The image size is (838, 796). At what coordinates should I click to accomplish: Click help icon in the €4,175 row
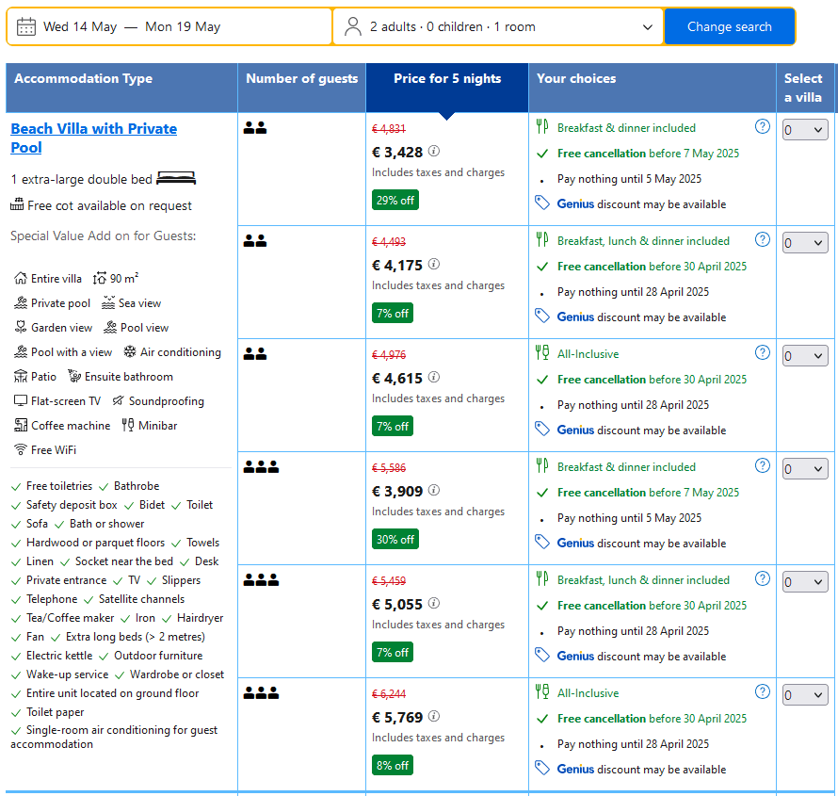tap(763, 240)
